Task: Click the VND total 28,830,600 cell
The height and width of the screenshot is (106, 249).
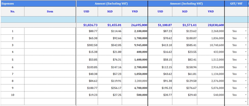Action: click(x=211, y=25)
